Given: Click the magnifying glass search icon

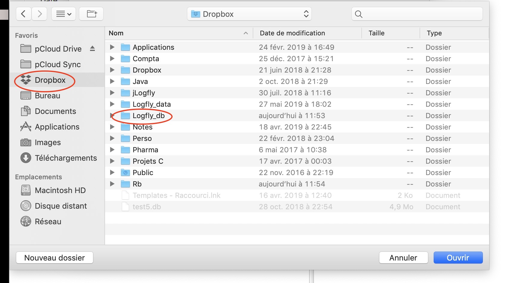Looking at the screenshot, I should click(x=359, y=14).
